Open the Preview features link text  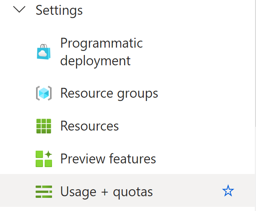click(108, 158)
